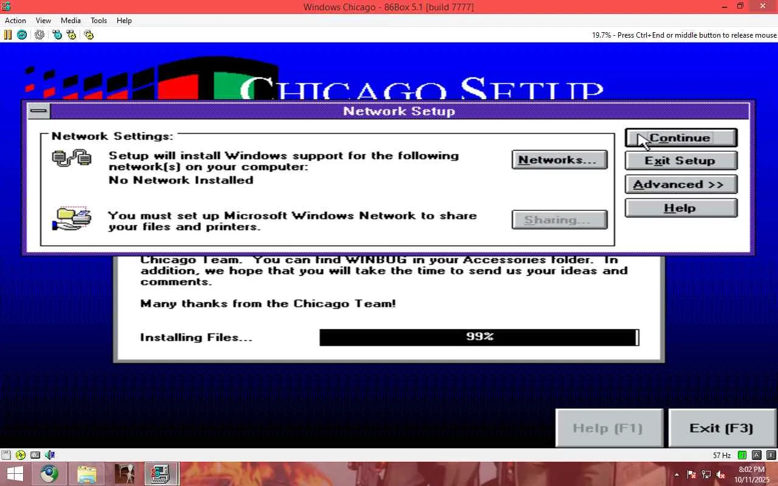Click the 86Box title bar application icon
The height and width of the screenshot is (486, 778).
click(7, 7)
